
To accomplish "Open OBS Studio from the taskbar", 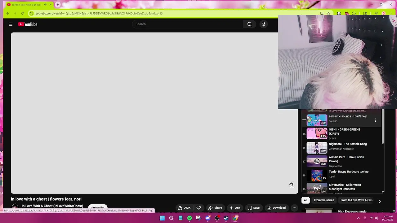I will click(x=217, y=218).
